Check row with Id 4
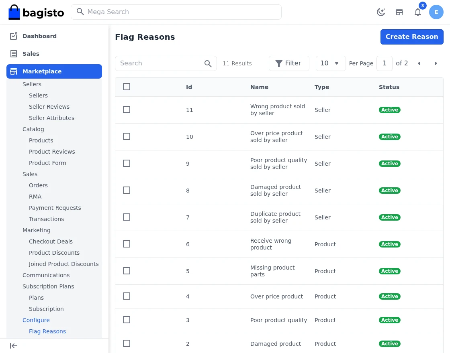 click(x=127, y=296)
